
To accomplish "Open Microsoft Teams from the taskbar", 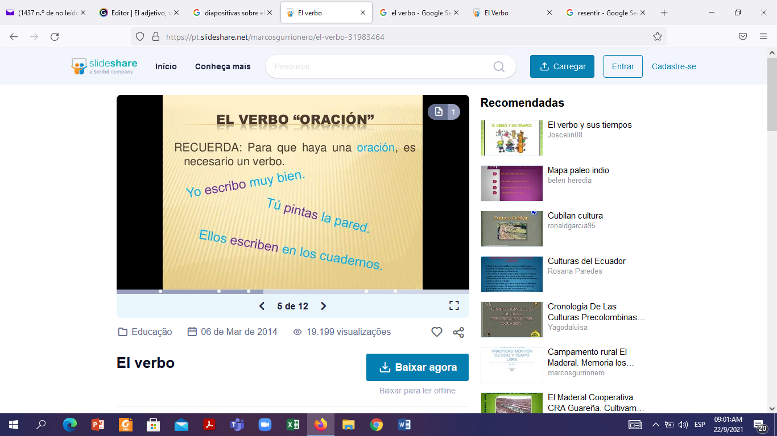I will coord(237,424).
